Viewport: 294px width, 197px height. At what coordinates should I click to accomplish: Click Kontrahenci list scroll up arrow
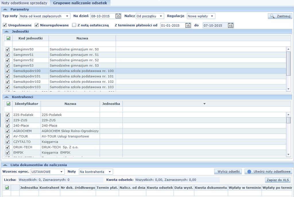click(x=288, y=115)
